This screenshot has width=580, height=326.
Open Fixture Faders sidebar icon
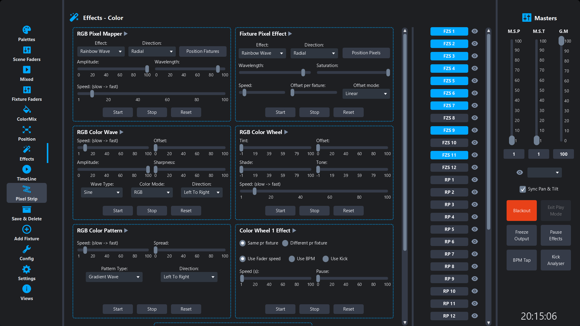tap(27, 90)
